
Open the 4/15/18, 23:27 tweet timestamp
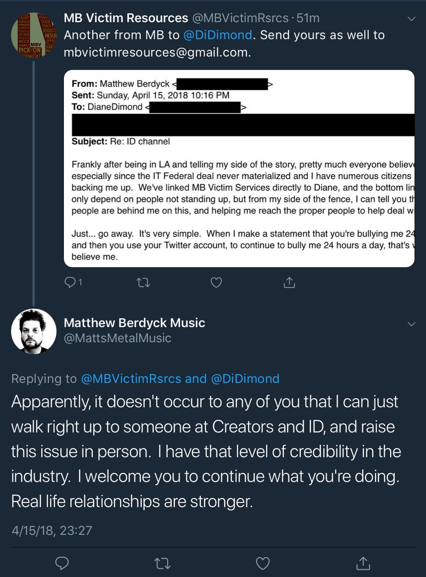click(52, 530)
